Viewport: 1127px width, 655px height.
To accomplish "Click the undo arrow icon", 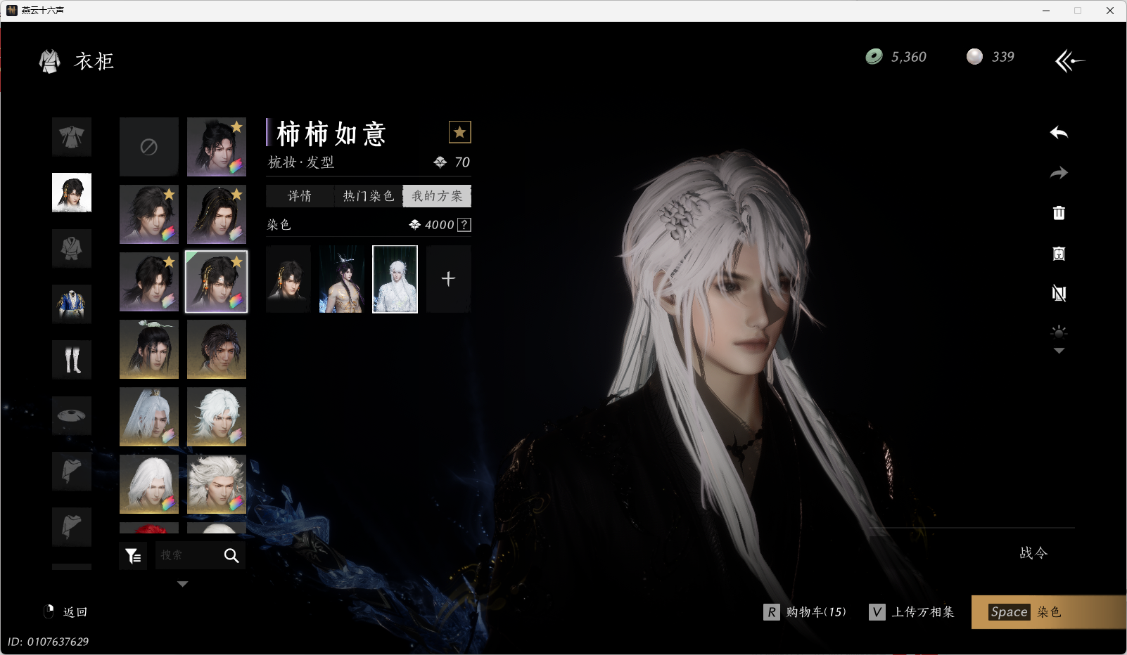I will point(1059,133).
